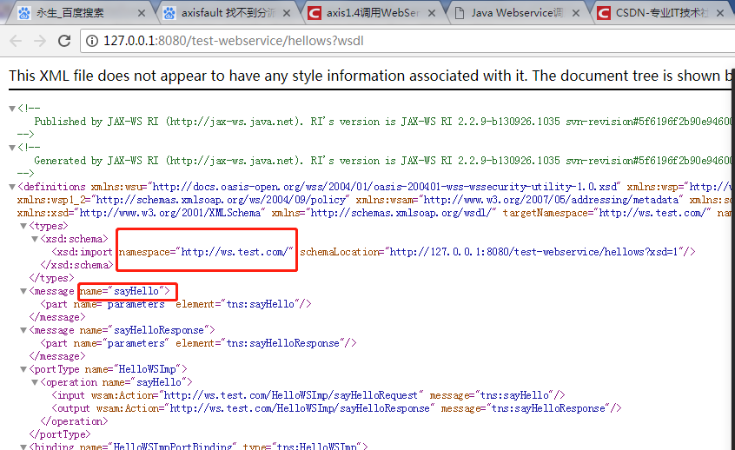This screenshot has width=735, height=450.
Task: Switch to Java Webservice调 tab
Action: [518, 13]
